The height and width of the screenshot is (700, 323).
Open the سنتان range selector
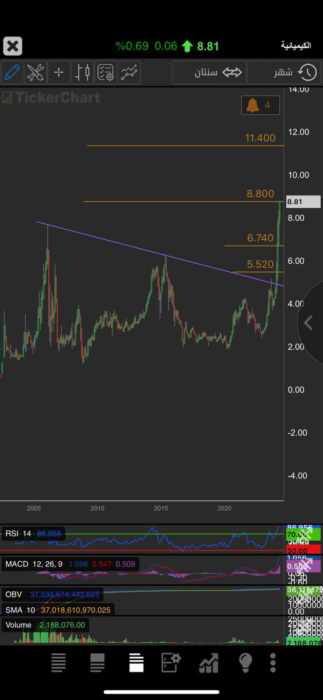click(x=209, y=73)
